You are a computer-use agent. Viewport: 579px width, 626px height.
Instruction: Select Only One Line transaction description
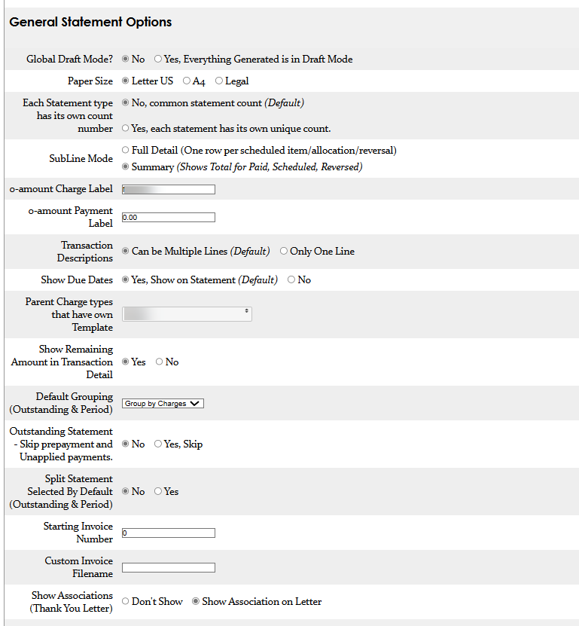point(284,251)
